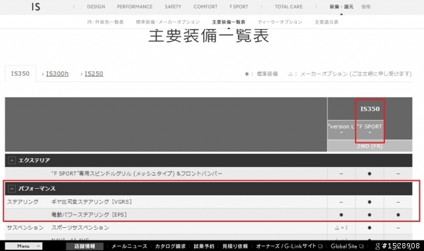Open the TOTAL CARE menu item
The width and height of the screenshot is (424, 251).
point(289,7)
